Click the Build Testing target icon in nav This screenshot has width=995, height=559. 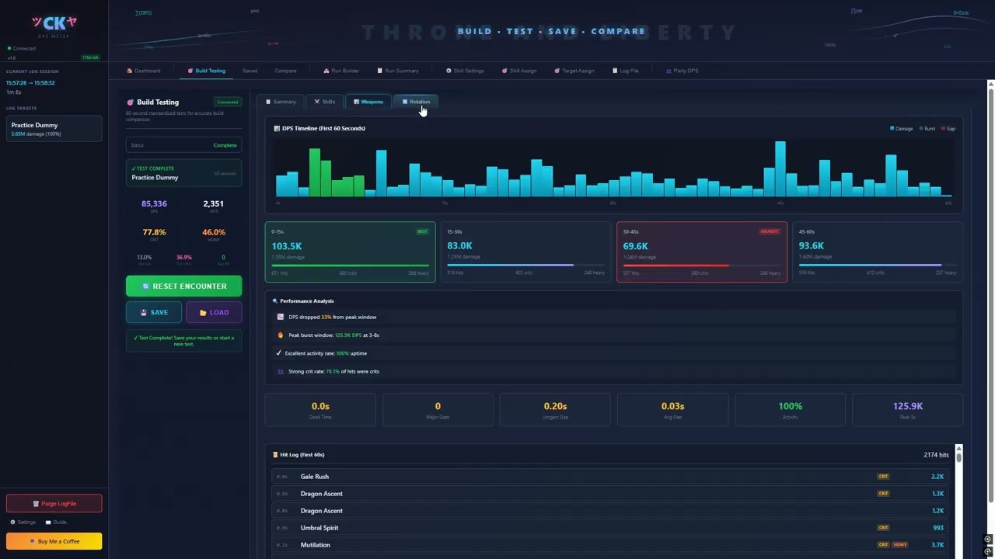(x=190, y=71)
